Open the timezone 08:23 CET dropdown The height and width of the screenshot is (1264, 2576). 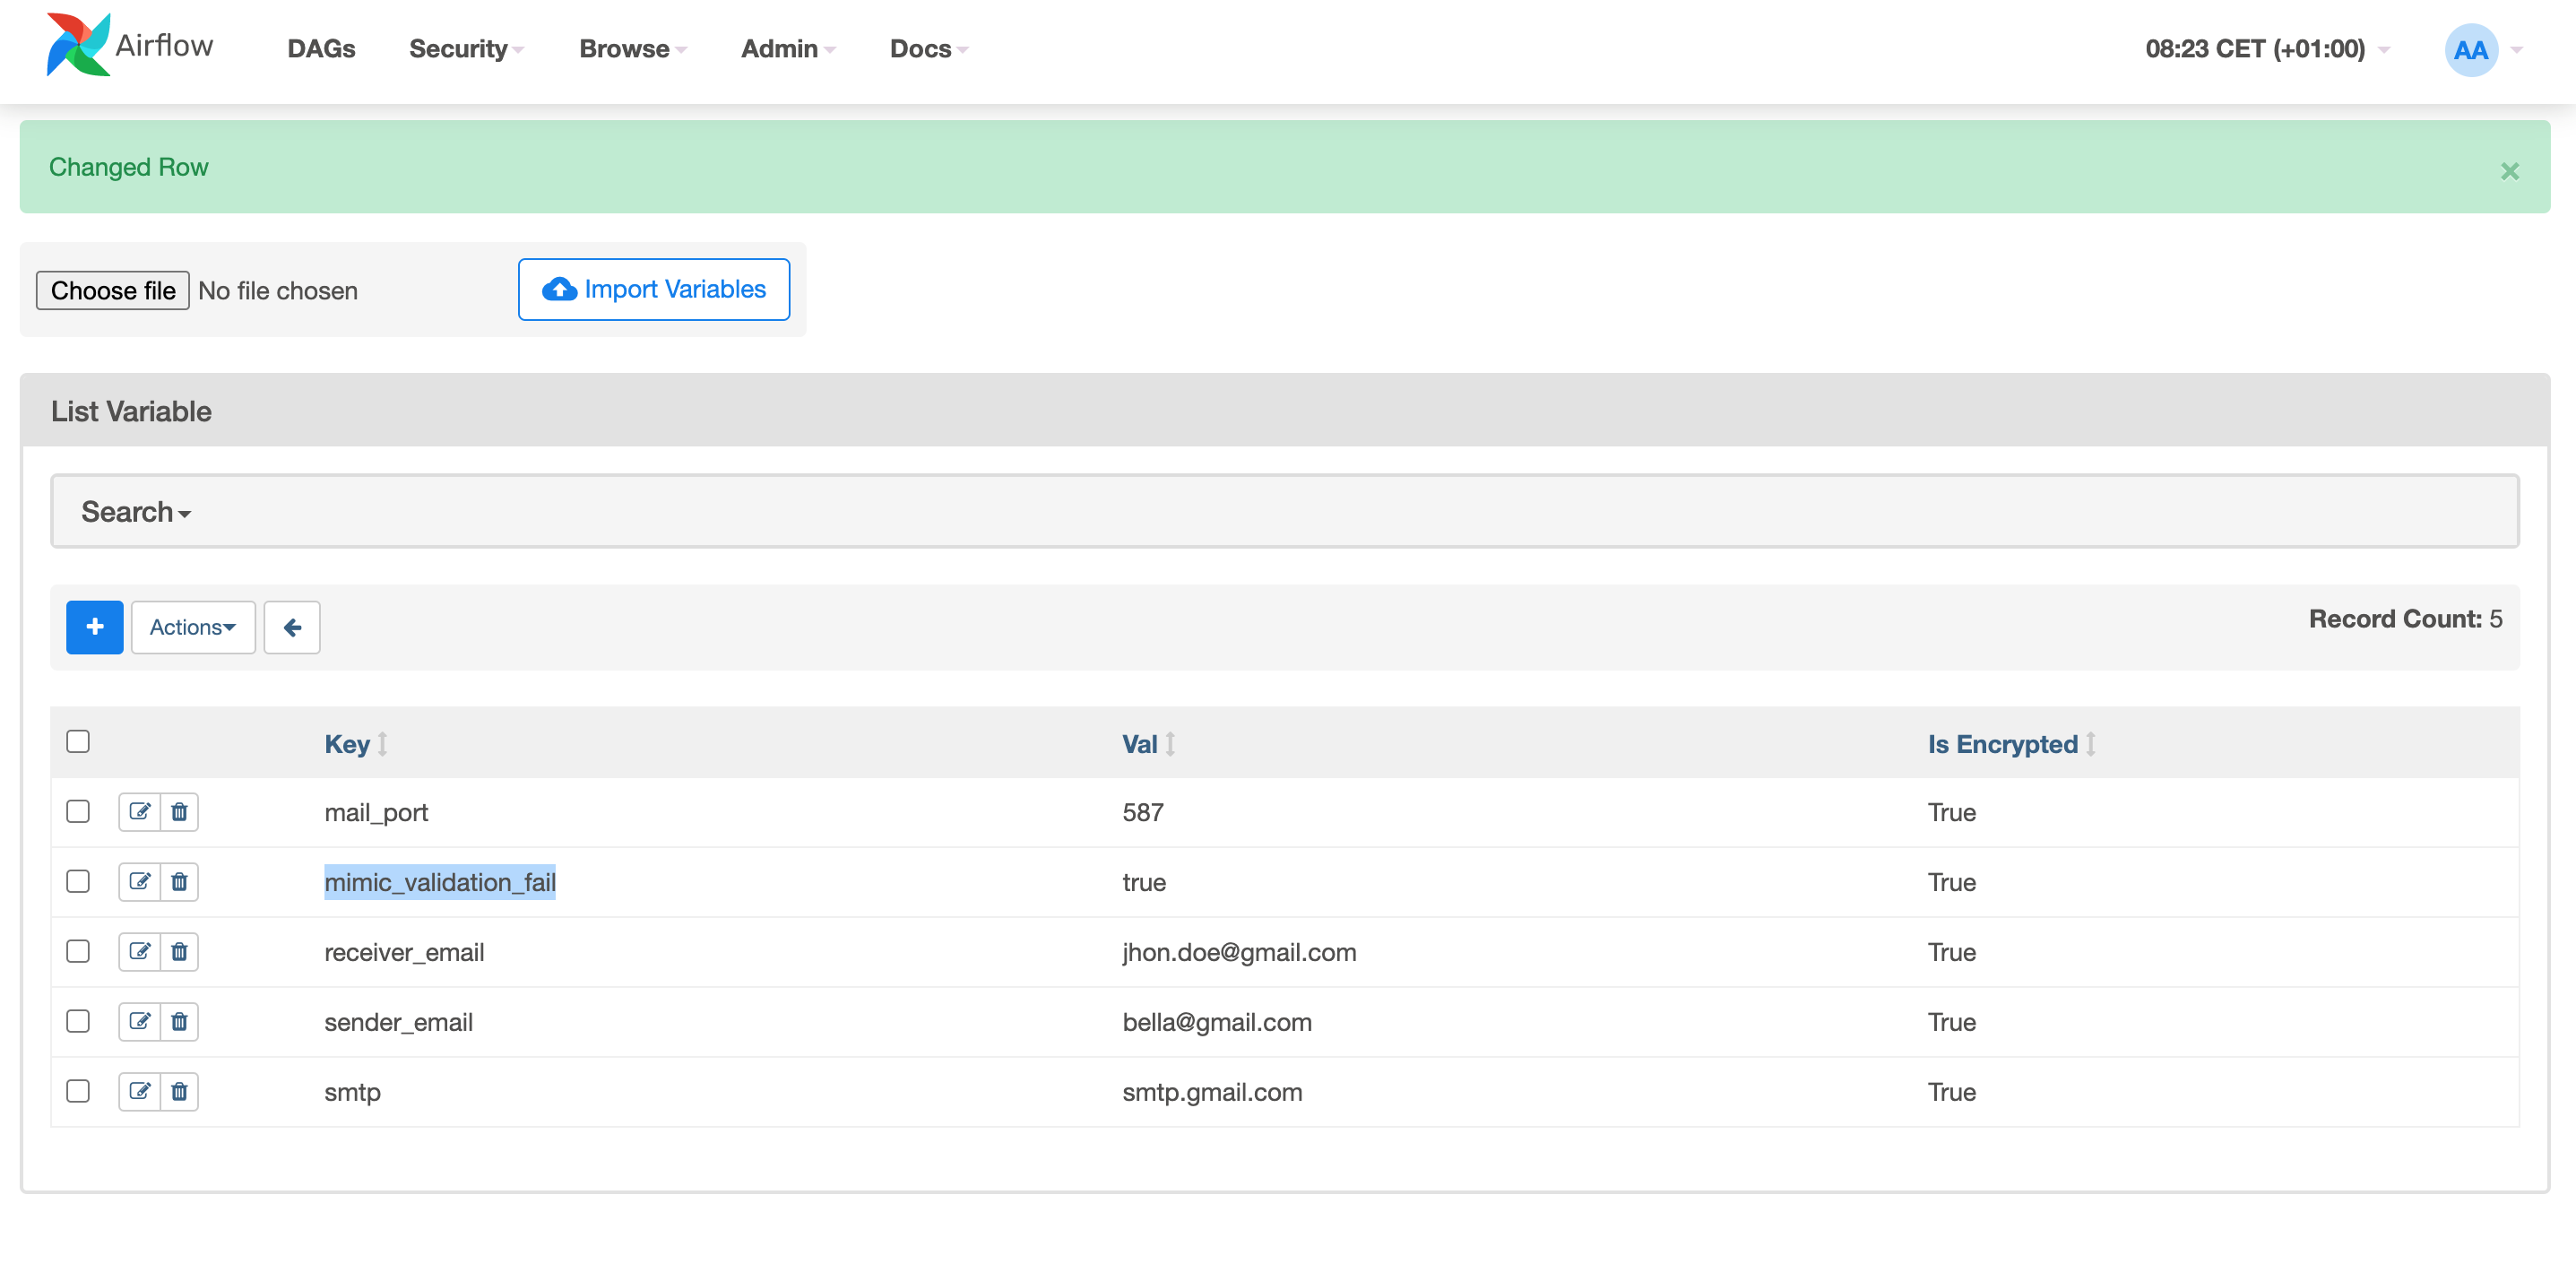point(2266,49)
